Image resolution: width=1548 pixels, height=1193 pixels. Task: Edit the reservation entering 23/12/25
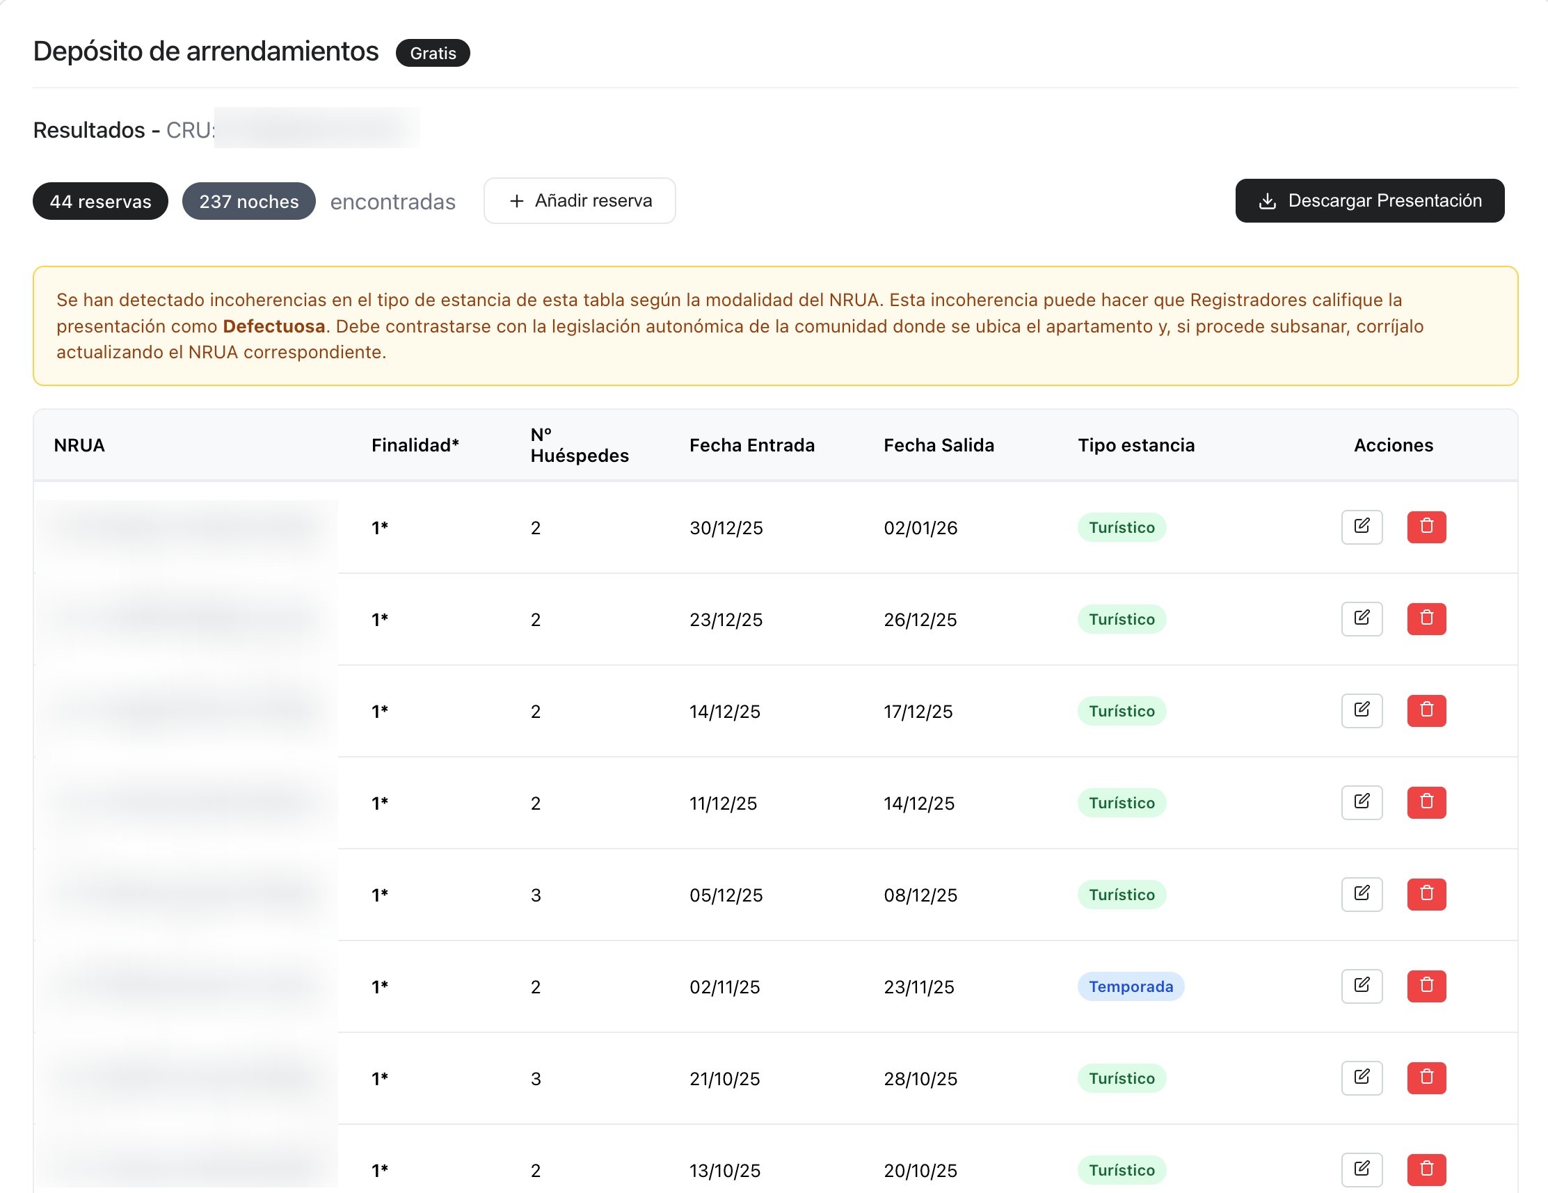1362,619
